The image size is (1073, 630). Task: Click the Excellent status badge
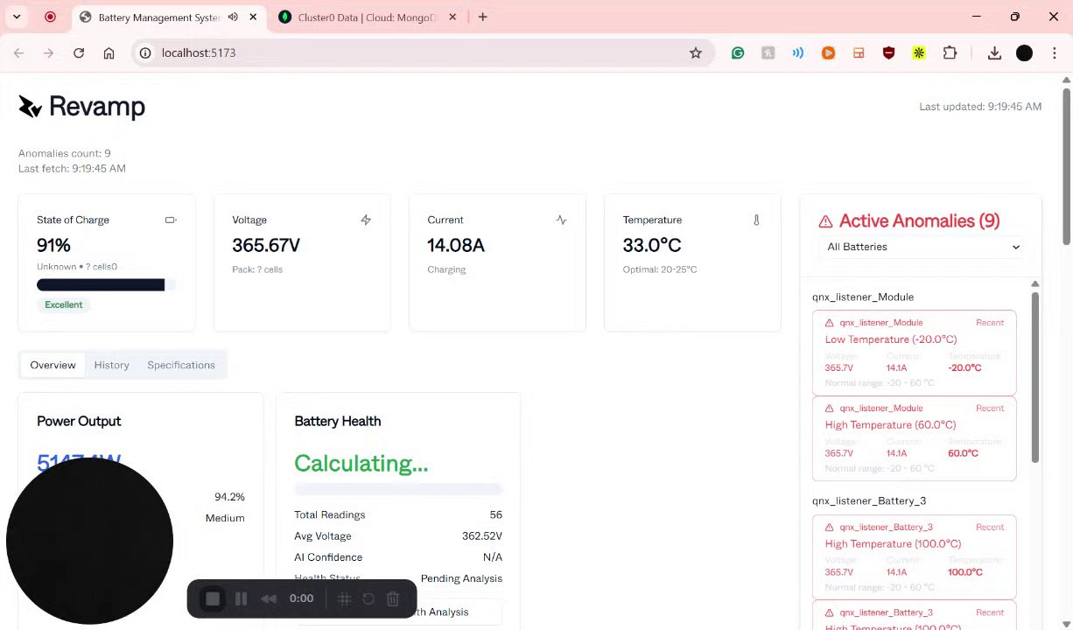[x=64, y=304]
